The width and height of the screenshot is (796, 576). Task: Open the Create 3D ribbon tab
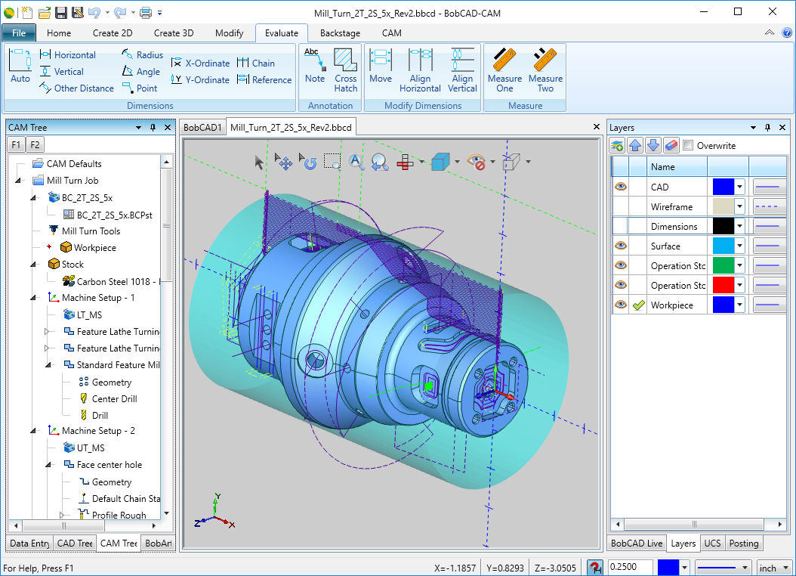[174, 33]
